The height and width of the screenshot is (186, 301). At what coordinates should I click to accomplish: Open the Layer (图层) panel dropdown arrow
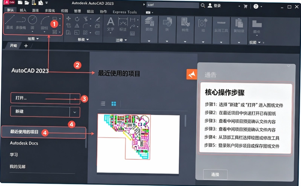click(149, 41)
